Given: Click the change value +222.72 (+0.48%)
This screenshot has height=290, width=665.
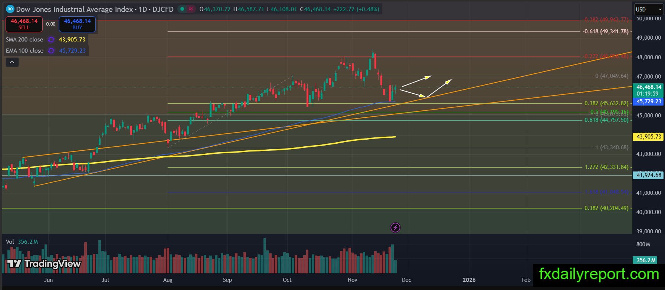Looking at the screenshot, I should [x=356, y=9].
